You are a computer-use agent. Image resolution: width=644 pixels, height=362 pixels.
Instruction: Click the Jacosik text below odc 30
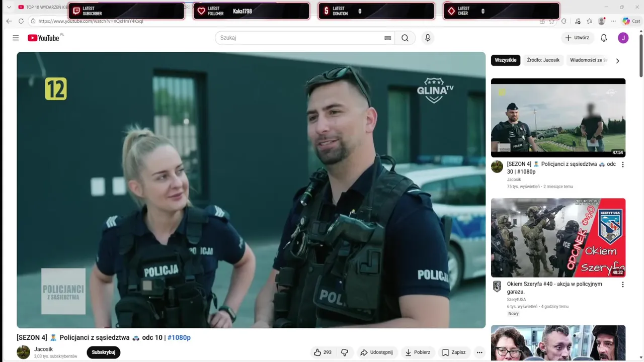[x=514, y=179]
